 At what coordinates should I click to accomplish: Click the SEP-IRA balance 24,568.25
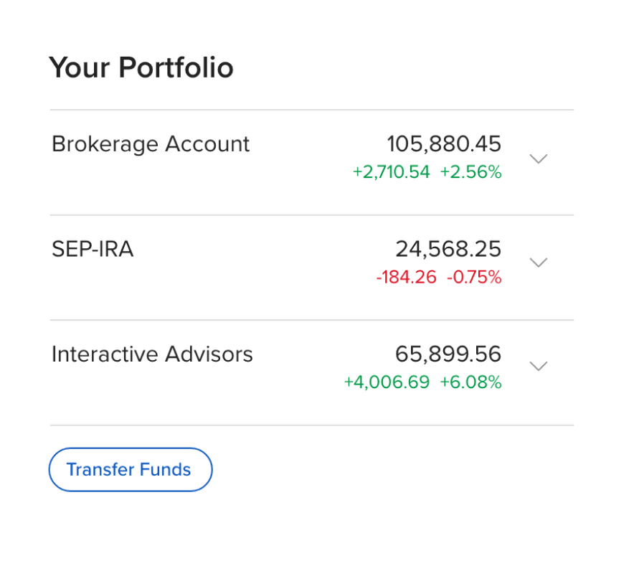(448, 249)
